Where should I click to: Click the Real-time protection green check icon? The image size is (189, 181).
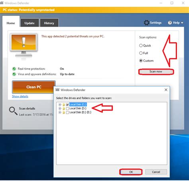coord(14,69)
